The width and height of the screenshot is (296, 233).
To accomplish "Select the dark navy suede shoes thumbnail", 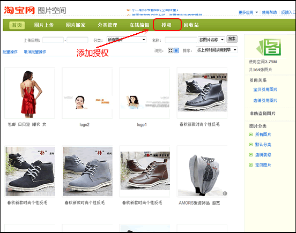I will pos(30,171).
